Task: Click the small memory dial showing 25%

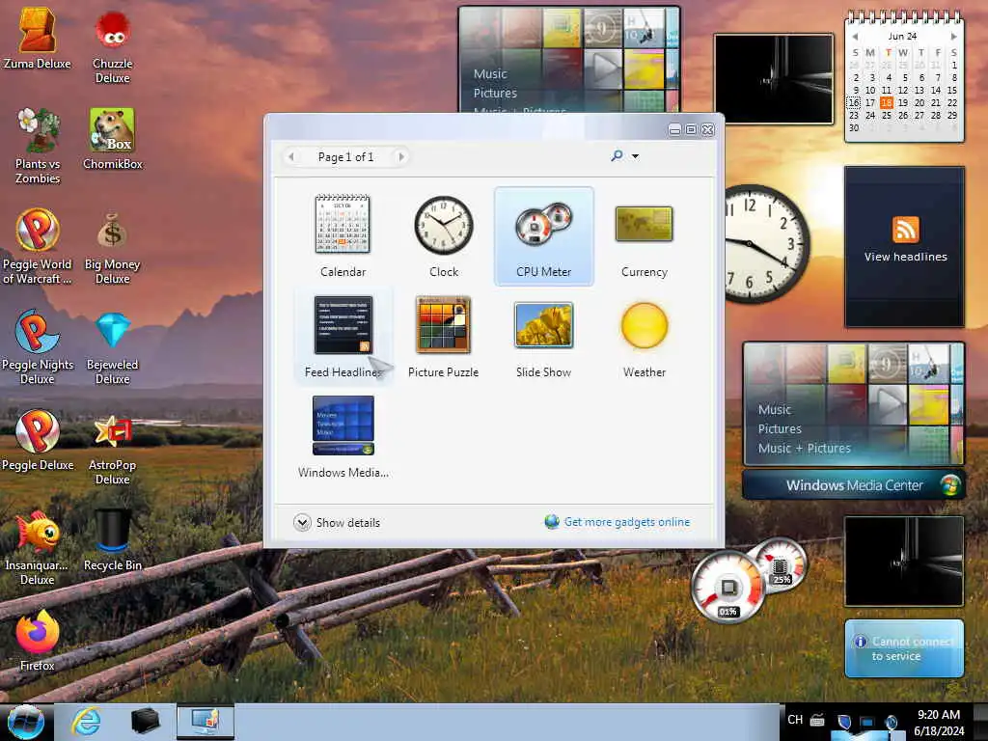Action: point(782,563)
